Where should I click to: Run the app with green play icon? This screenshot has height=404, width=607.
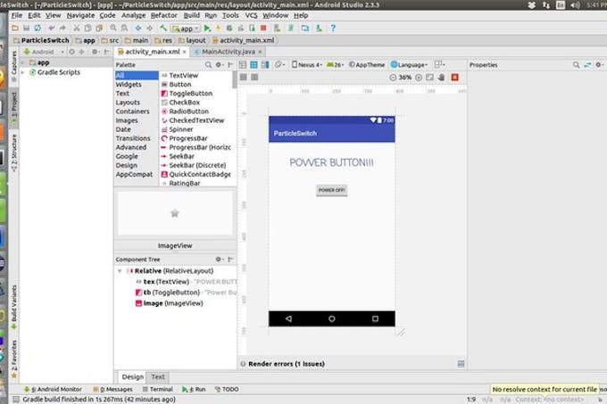207,29
